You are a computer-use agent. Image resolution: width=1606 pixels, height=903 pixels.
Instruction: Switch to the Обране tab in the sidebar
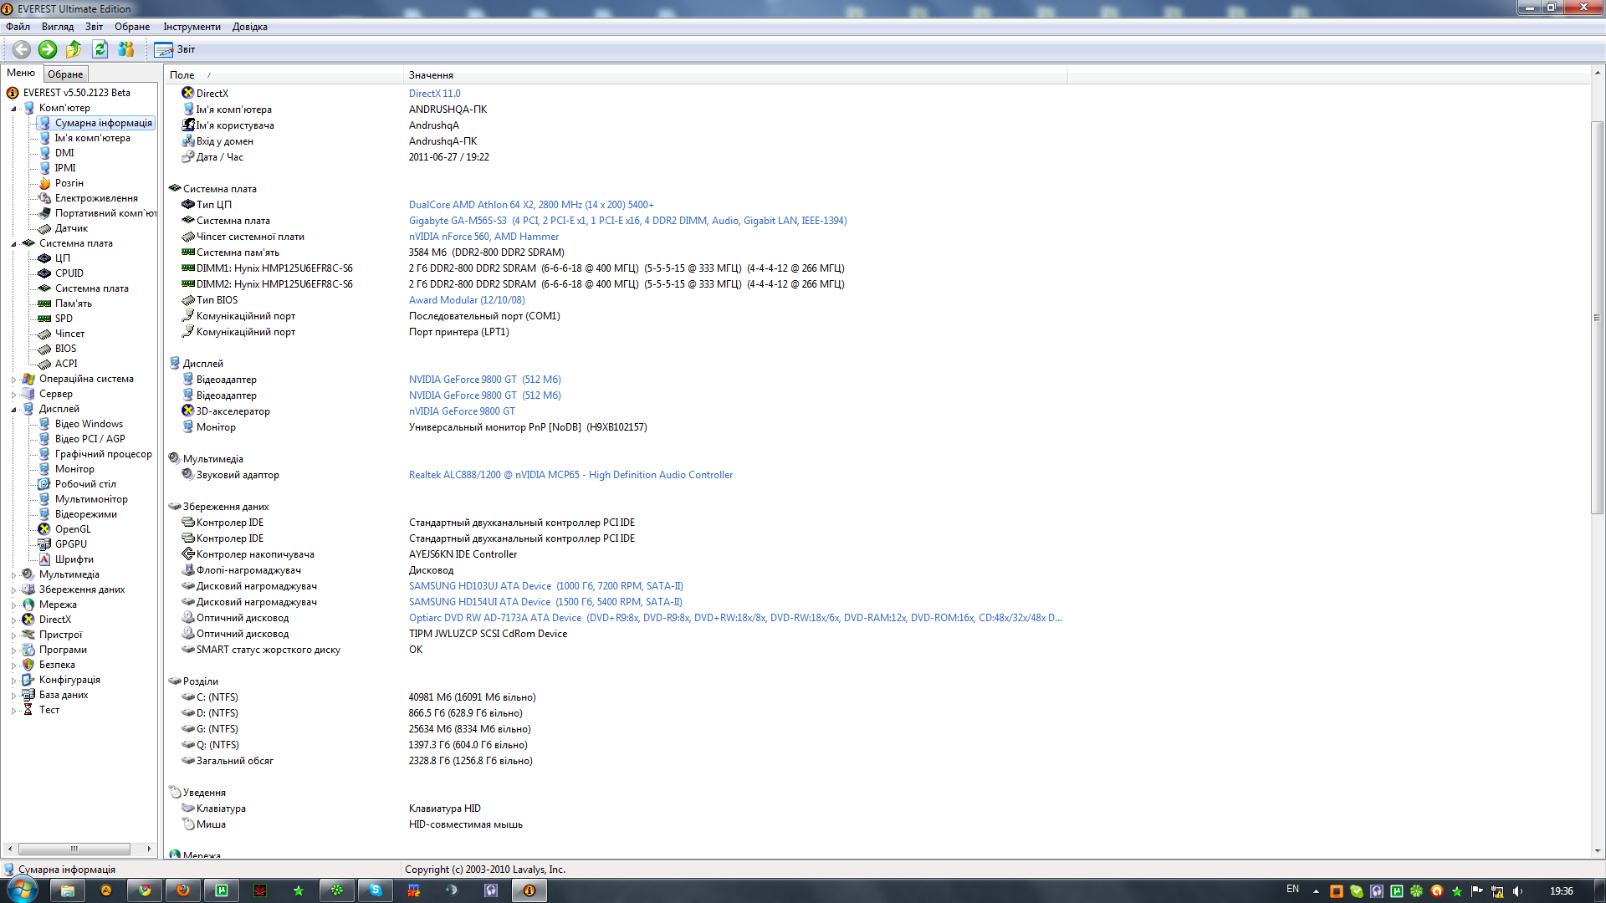(x=65, y=74)
